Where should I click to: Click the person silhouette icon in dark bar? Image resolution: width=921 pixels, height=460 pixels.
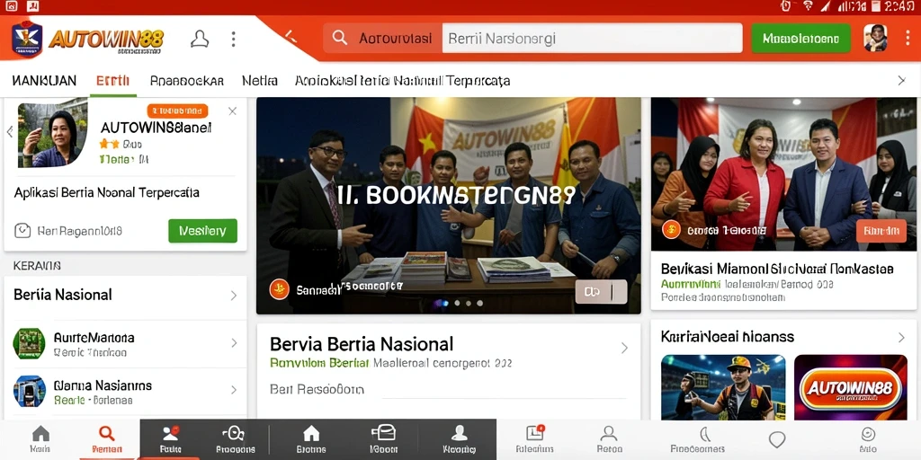pos(459,433)
